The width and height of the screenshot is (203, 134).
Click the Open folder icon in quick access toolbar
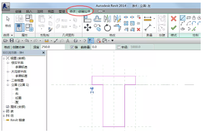tap(6, 41)
